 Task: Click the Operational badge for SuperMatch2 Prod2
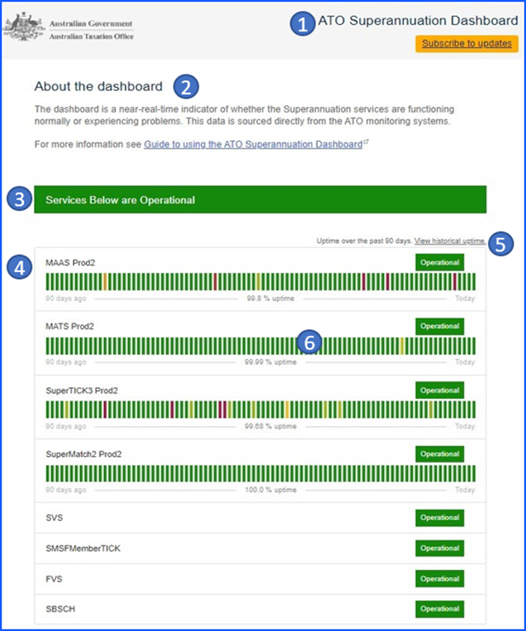(x=439, y=454)
